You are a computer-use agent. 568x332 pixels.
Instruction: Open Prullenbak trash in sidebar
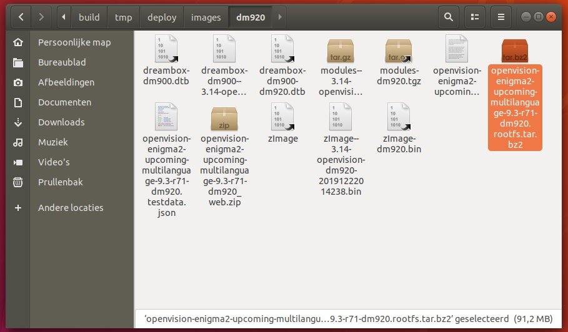click(x=60, y=182)
